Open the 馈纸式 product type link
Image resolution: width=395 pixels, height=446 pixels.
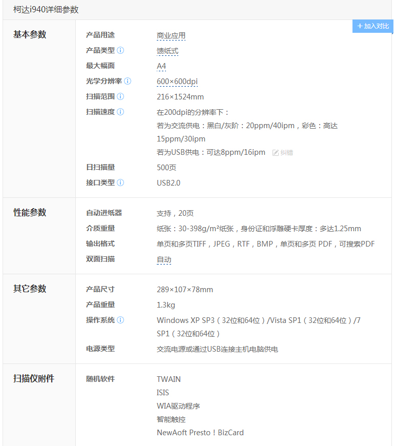click(x=168, y=51)
